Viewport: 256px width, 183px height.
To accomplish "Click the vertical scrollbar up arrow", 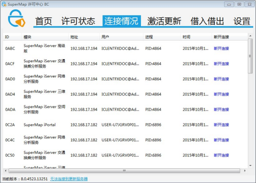I will click(x=250, y=36).
